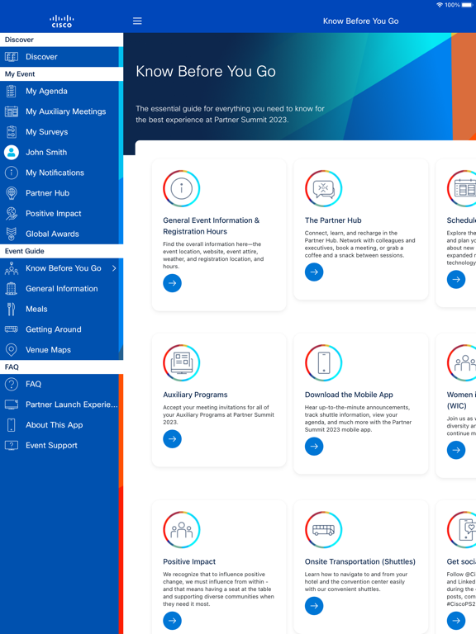
Task: Click arrow button under Onsite Transportation (Shuttles)
Action: tap(314, 606)
